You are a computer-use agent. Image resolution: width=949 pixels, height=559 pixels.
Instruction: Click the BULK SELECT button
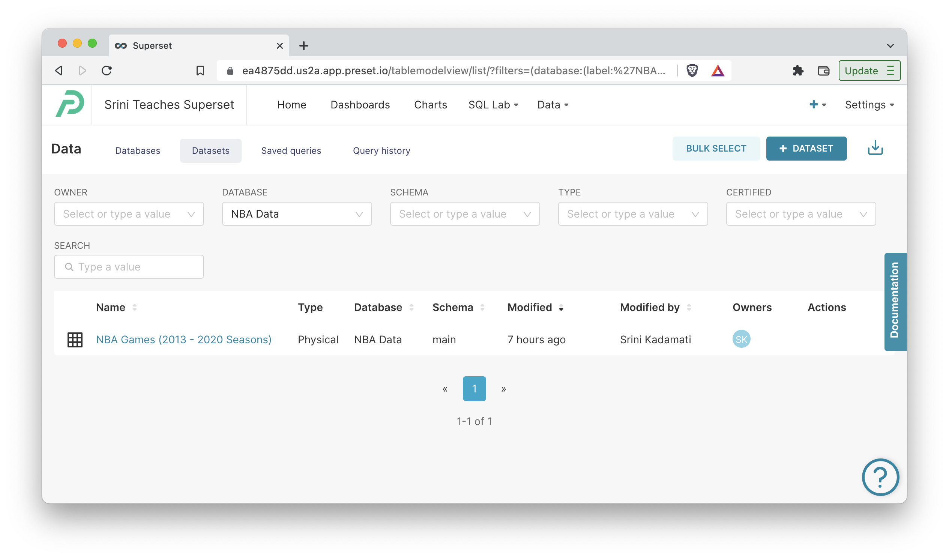(x=715, y=149)
